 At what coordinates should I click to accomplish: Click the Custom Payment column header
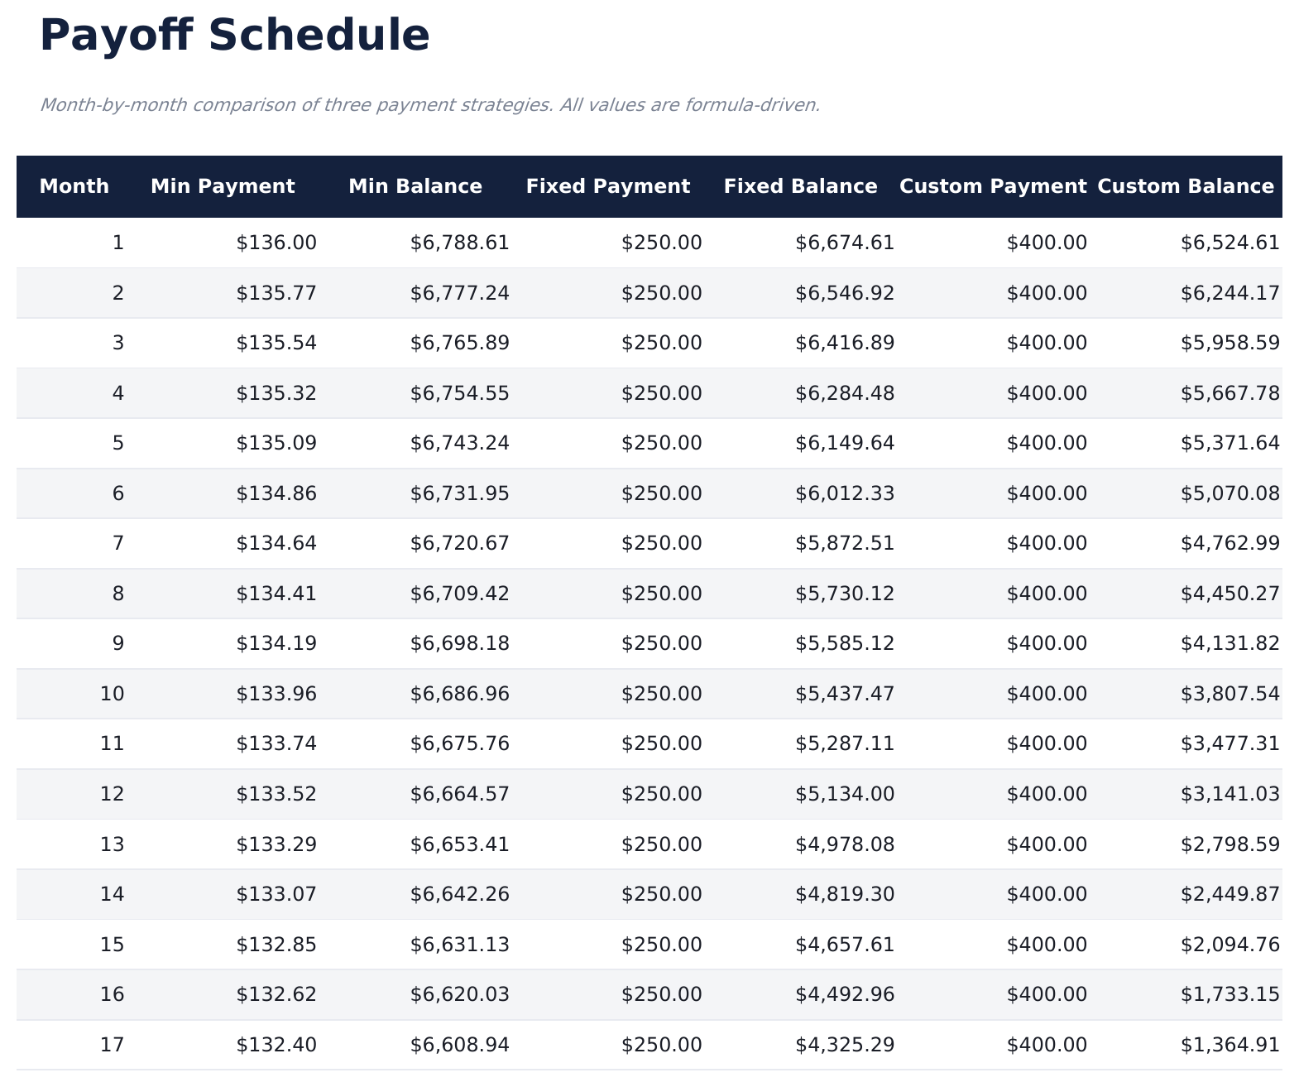[x=993, y=186]
